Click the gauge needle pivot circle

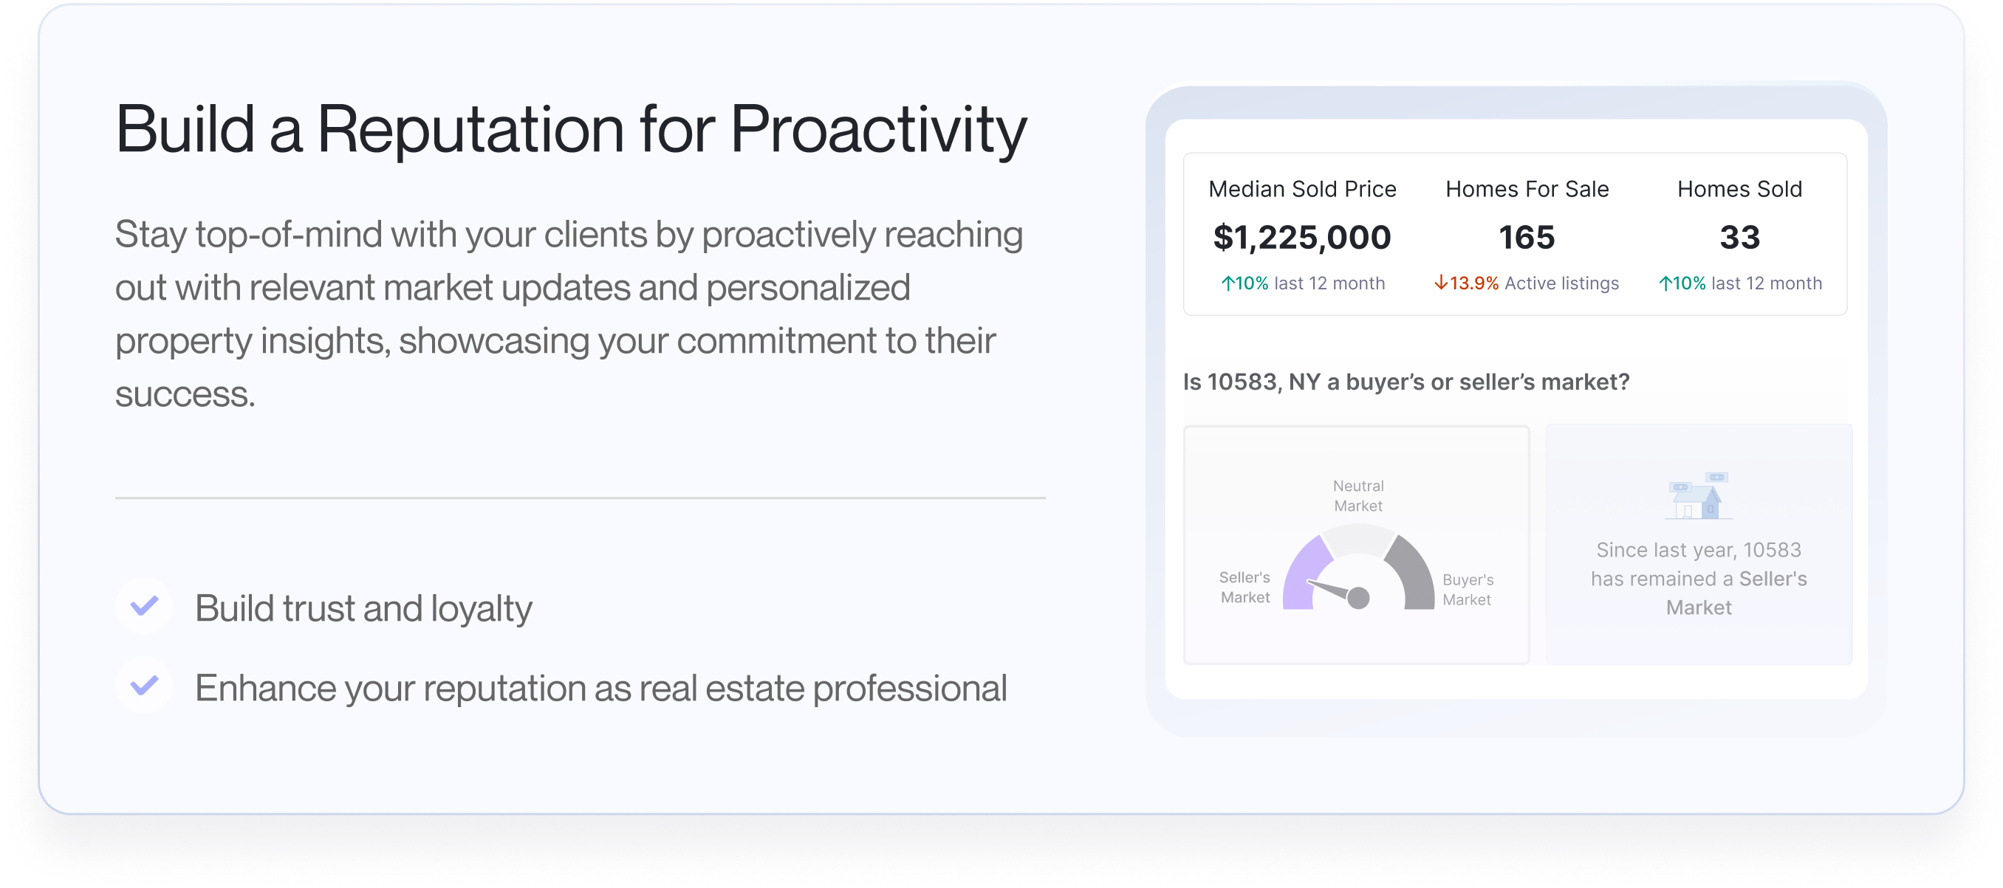(x=1358, y=598)
